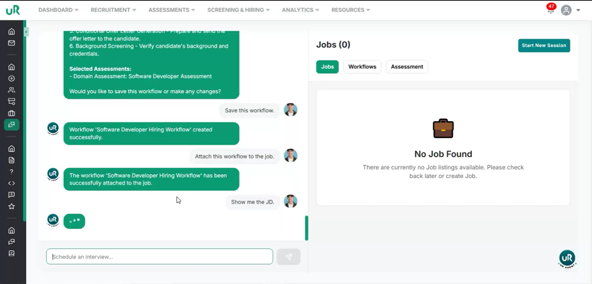Click the chat message input field
This screenshot has height=284, width=592.
pos(160,257)
